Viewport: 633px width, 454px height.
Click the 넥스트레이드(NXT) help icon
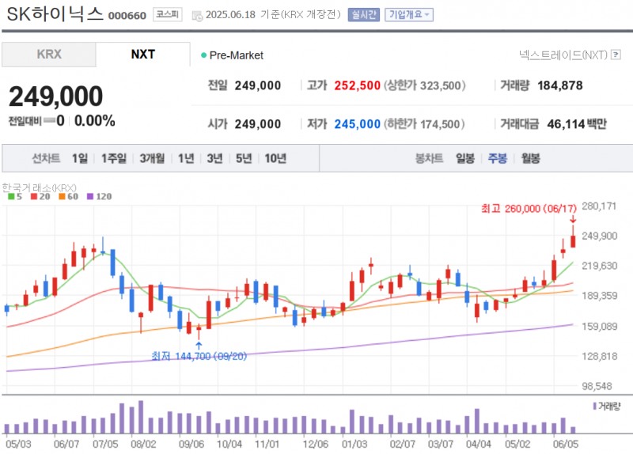[x=615, y=55]
